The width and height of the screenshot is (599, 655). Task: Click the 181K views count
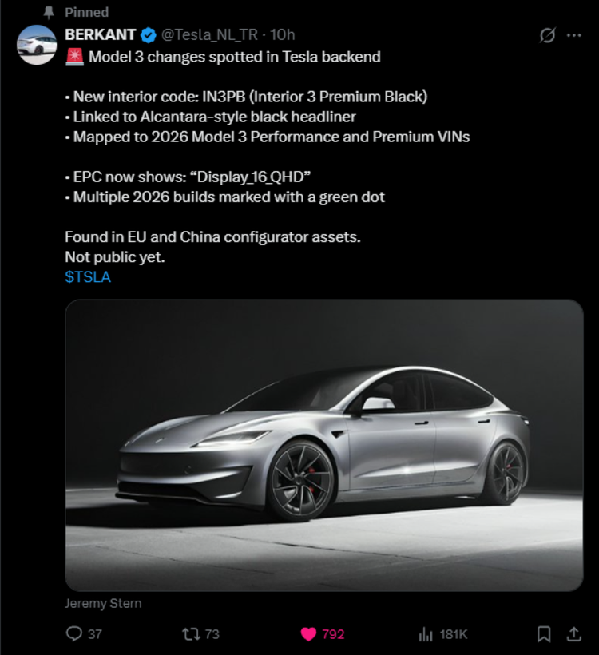(453, 633)
